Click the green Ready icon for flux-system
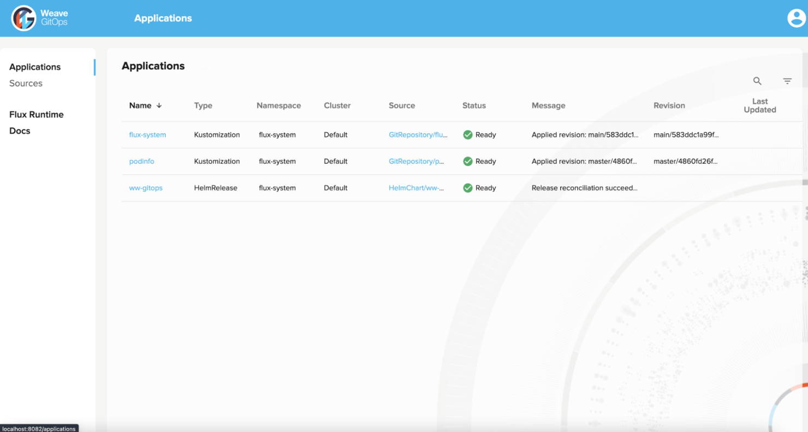This screenshot has width=808, height=432. pyautogui.click(x=468, y=134)
